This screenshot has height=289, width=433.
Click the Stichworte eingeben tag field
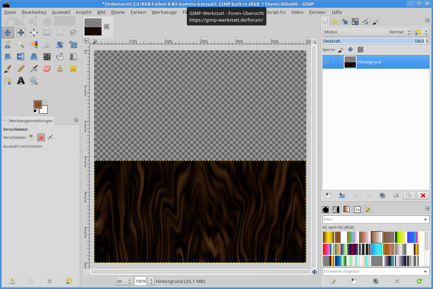click(x=373, y=271)
